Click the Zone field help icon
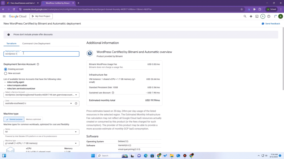 click(76, 104)
